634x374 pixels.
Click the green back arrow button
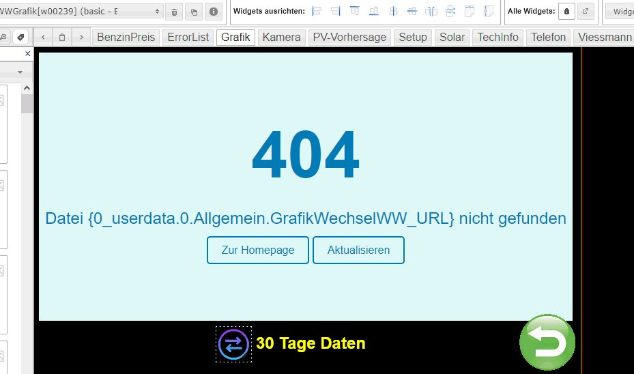[547, 342]
